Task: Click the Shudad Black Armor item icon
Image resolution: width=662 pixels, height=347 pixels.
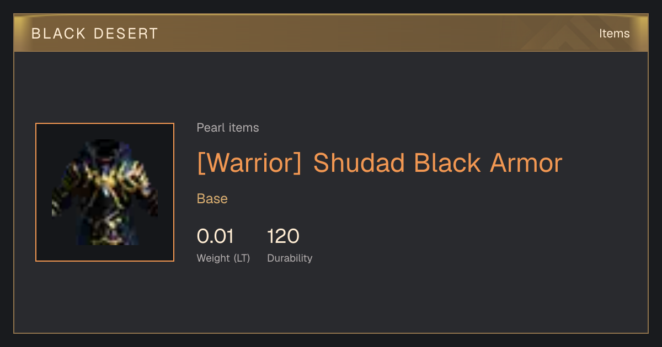Action: pyautogui.click(x=105, y=192)
